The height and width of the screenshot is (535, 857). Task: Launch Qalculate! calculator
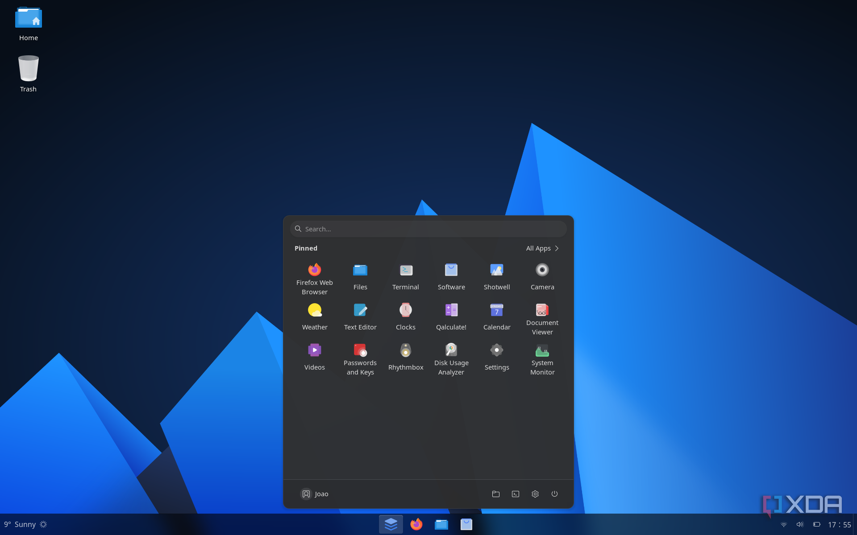pos(451,317)
